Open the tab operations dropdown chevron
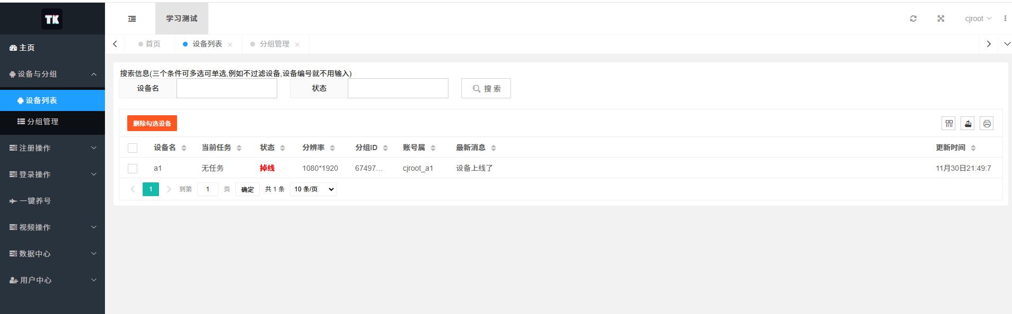Screen dimensions: 1012x314 (x=1007, y=44)
